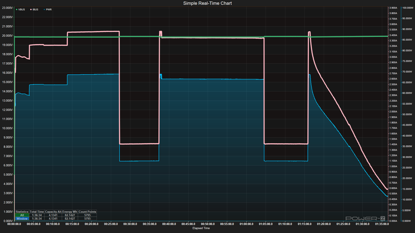Click the 23.000V voltage axis label
This screenshot has height=233, width=415.
[x=8, y=8]
